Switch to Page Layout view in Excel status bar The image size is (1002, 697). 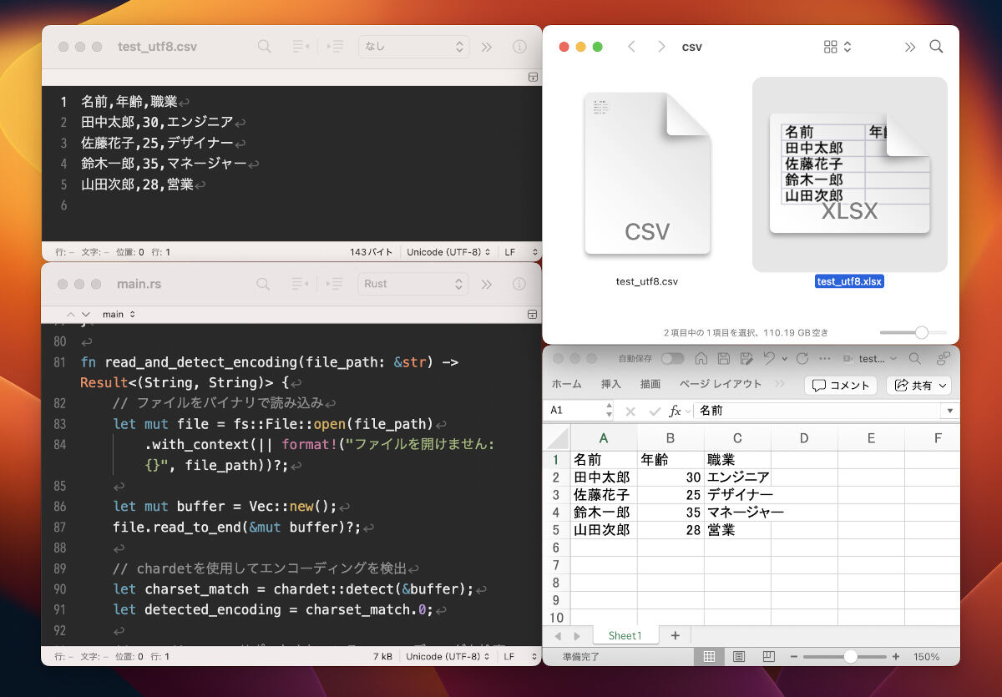click(x=738, y=656)
